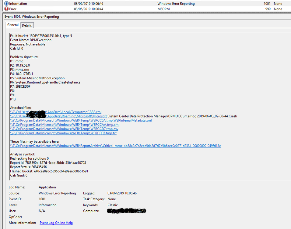The image size is (291, 229).
Task: Open the ReportArchive Critical_mmc folder link
Action: click(x=115, y=146)
